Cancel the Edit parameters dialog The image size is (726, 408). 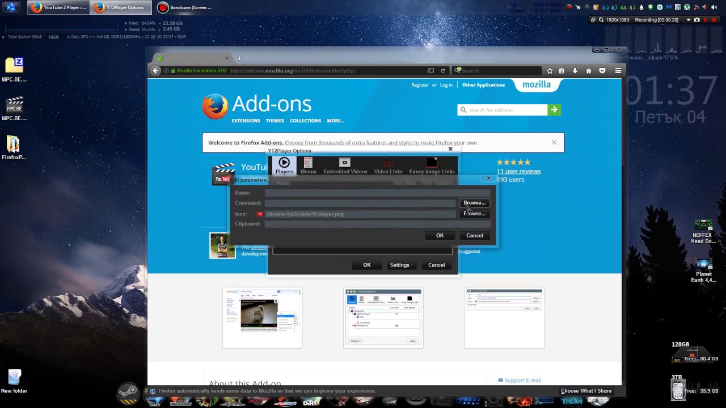click(x=475, y=236)
